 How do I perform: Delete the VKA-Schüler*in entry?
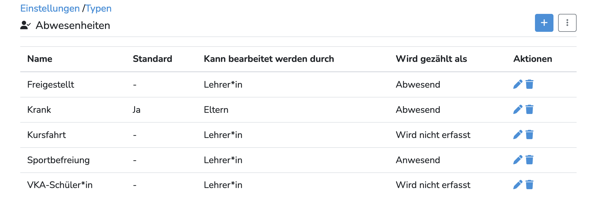[529, 185]
